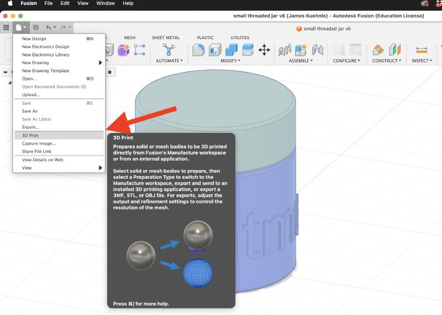
Task: Open the Fusion application menu
Action: click(x=29, y=3)
